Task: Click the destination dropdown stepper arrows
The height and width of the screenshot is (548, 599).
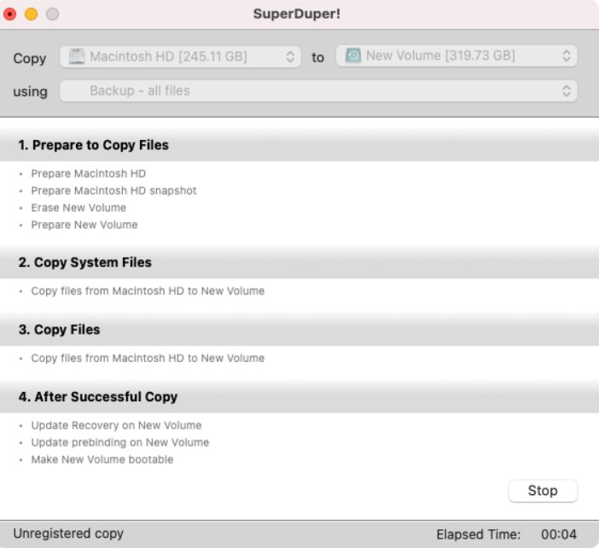Action: [567, 55]
